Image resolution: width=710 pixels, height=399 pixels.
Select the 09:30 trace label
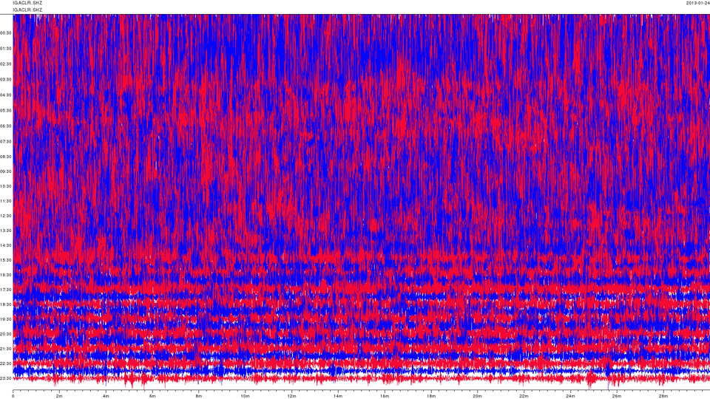(5, 171)
